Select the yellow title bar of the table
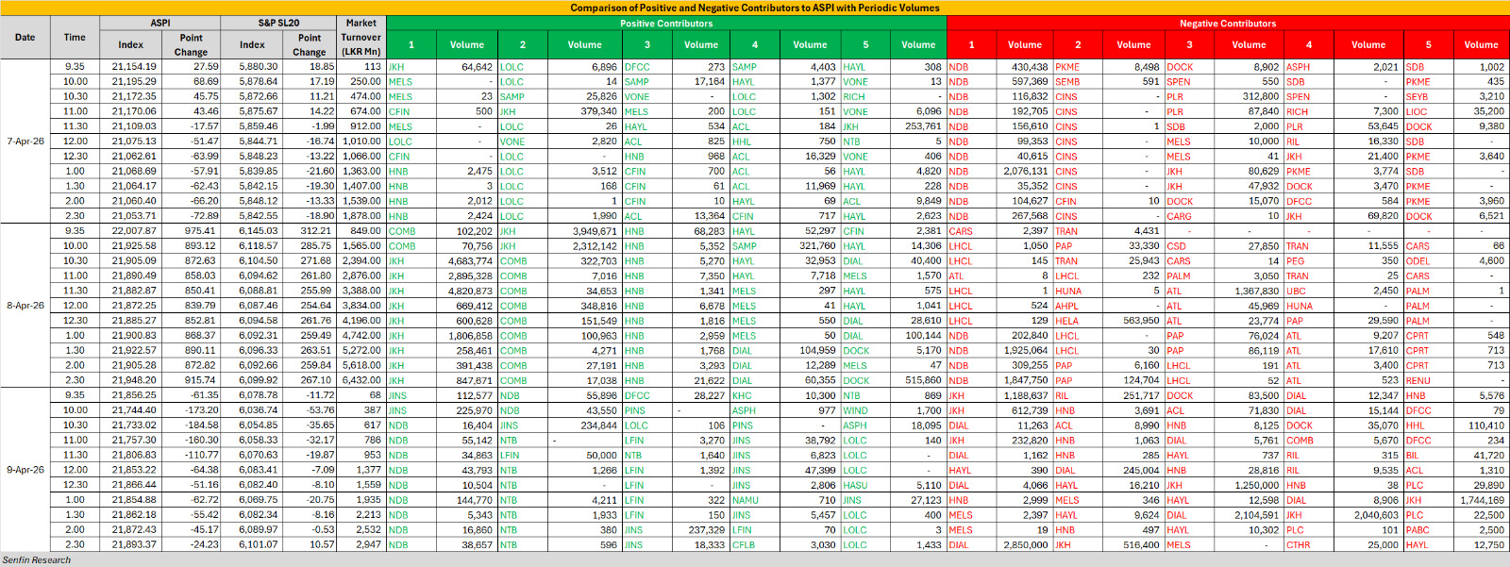Screen dimensions: 1510x567 [755, 8]
